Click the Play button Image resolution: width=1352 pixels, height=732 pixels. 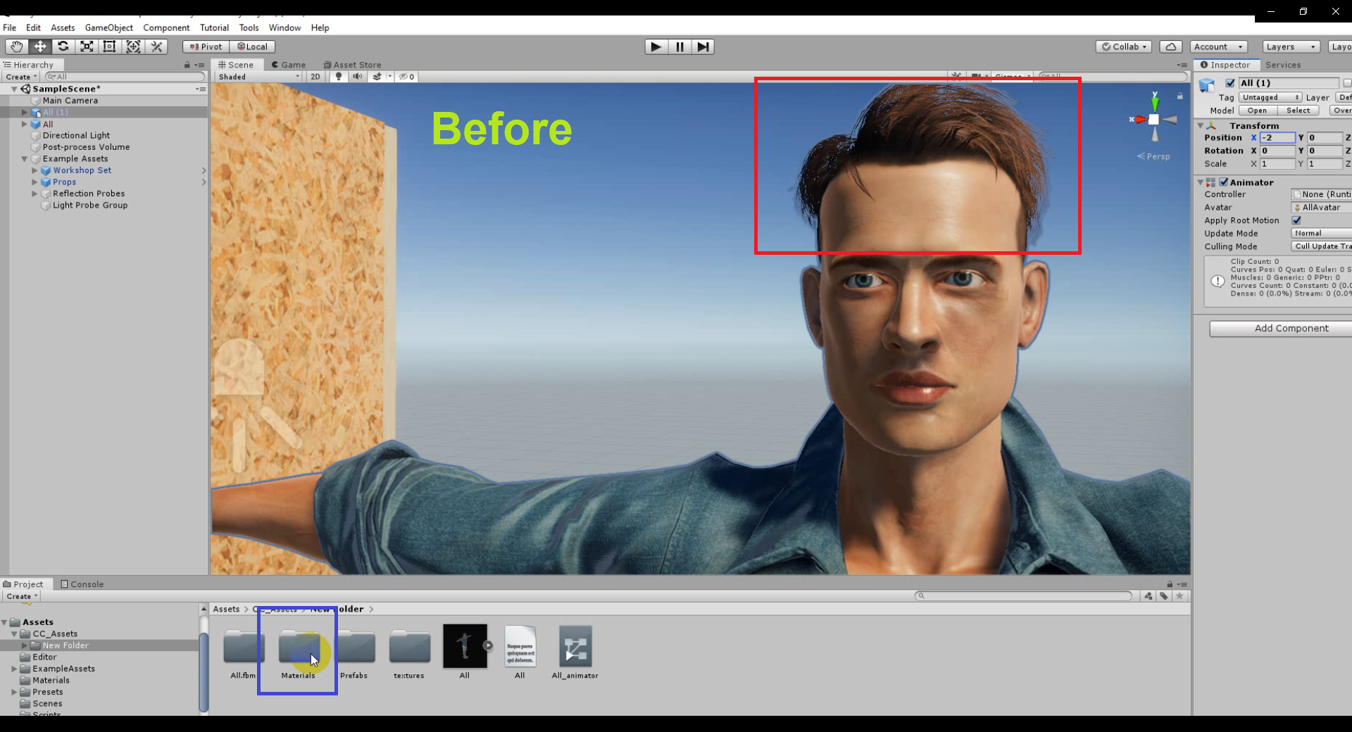coord(656,46)
